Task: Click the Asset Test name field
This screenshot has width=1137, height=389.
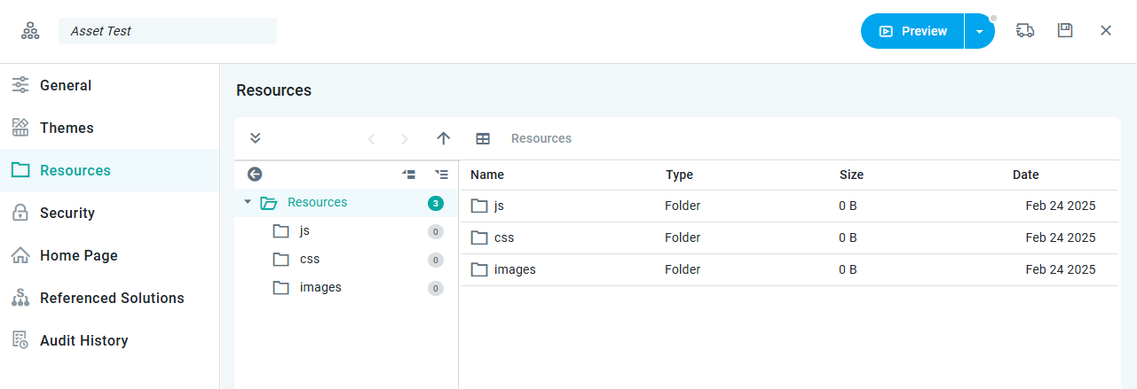Action: (167, 31)
